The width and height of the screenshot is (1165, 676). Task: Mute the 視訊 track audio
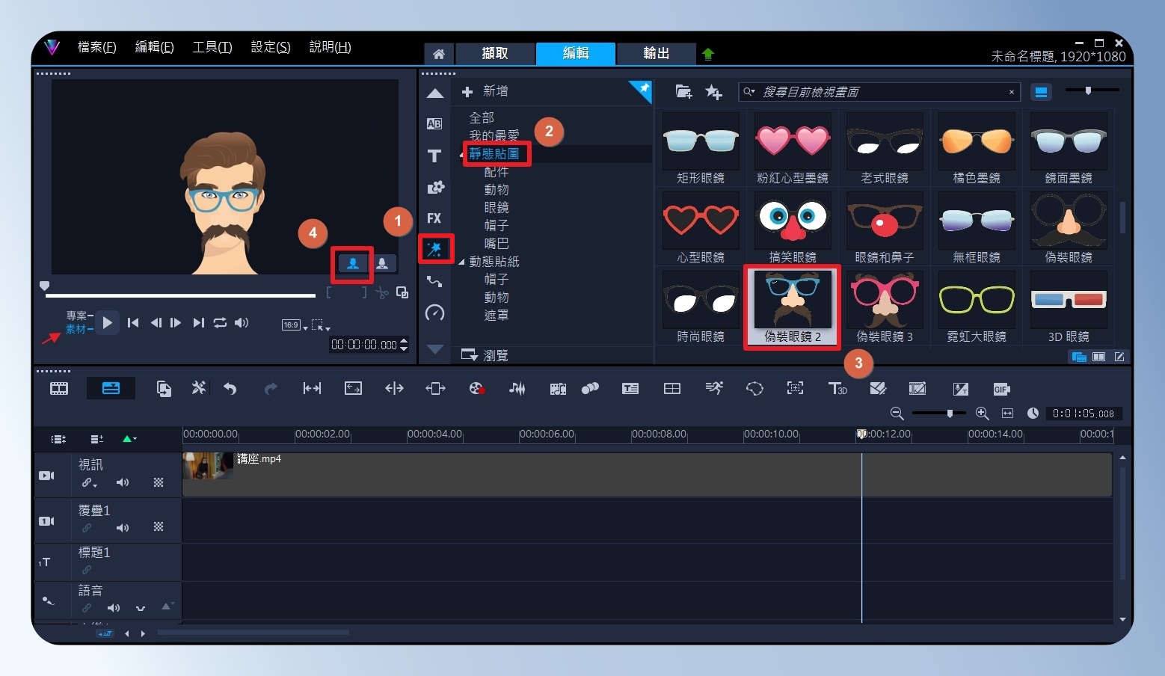click(x=123, y=483)
